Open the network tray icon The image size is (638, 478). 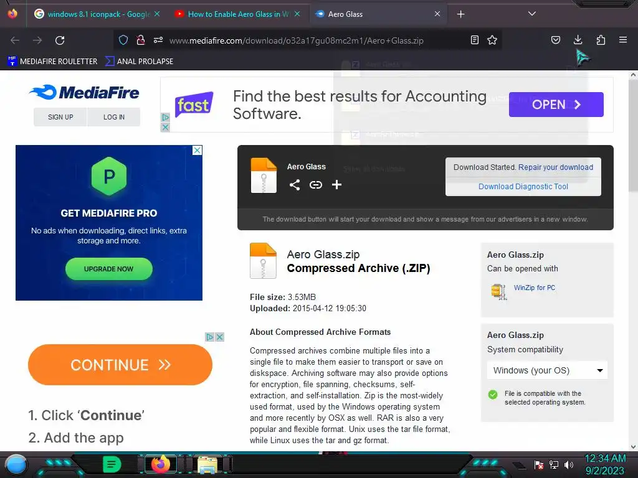(x=554, y=464)
